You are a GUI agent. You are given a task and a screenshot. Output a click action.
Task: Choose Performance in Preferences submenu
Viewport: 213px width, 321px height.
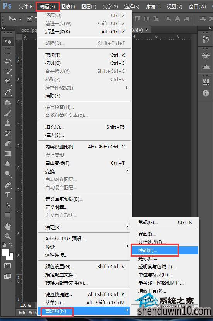click(164, 250)
